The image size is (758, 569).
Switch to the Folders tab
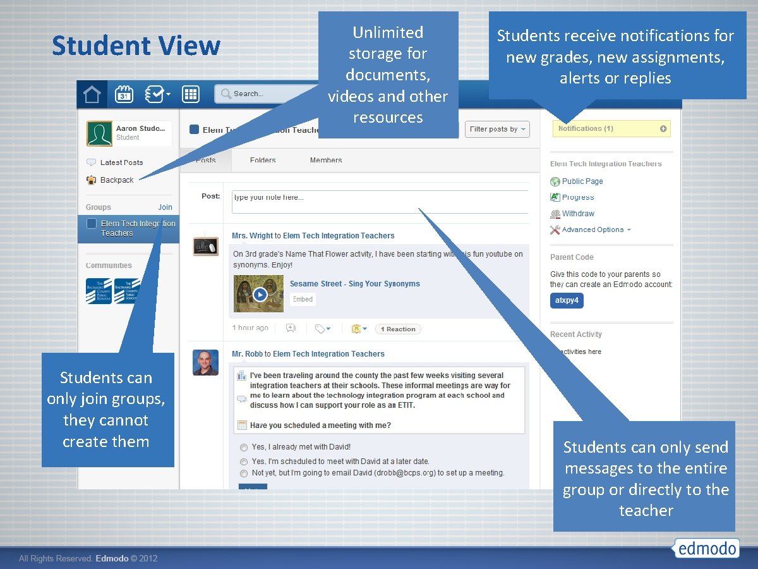tap(262, 160)
